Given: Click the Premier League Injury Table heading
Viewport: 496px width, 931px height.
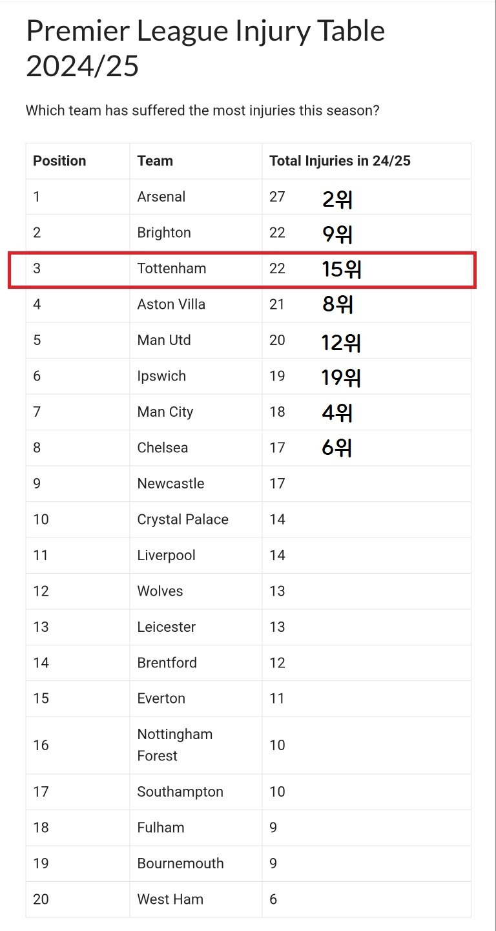Looking at the screenshot, I should click(205, 48).
